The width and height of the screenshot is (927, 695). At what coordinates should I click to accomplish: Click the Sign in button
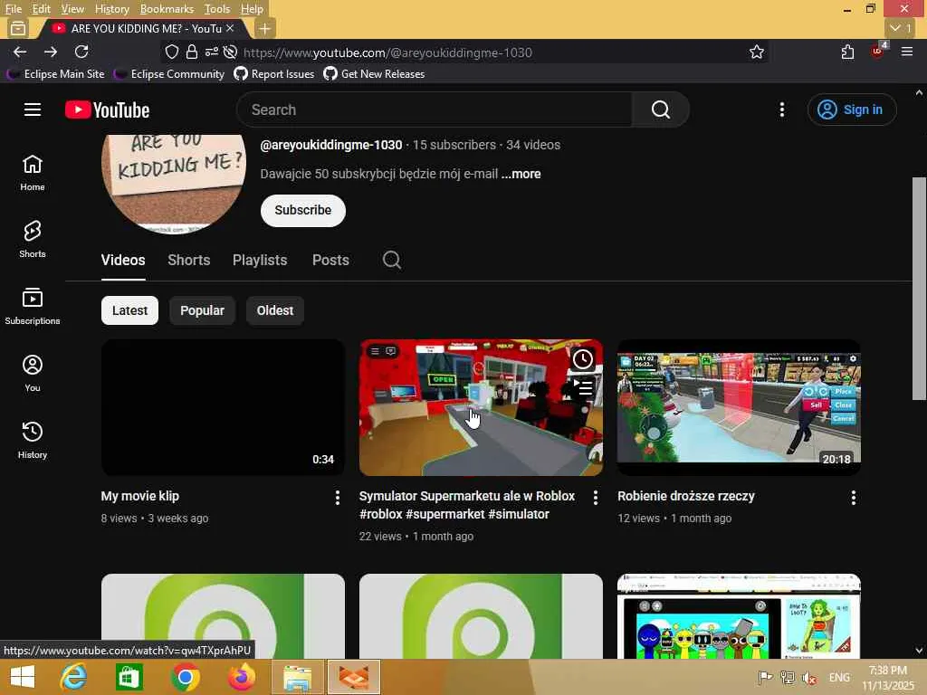point(852,109)
